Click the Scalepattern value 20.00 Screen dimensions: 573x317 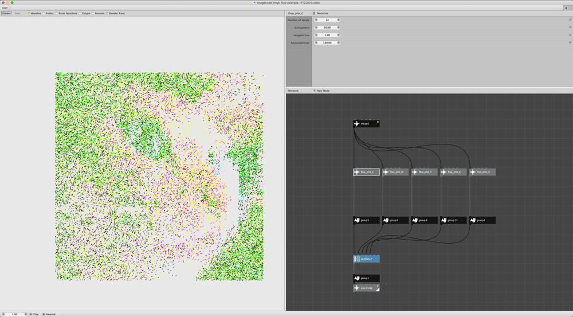tap(327, 28)
